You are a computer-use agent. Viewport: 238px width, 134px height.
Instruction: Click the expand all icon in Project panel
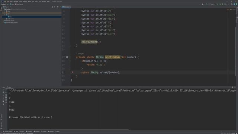[x=52, y=7]
